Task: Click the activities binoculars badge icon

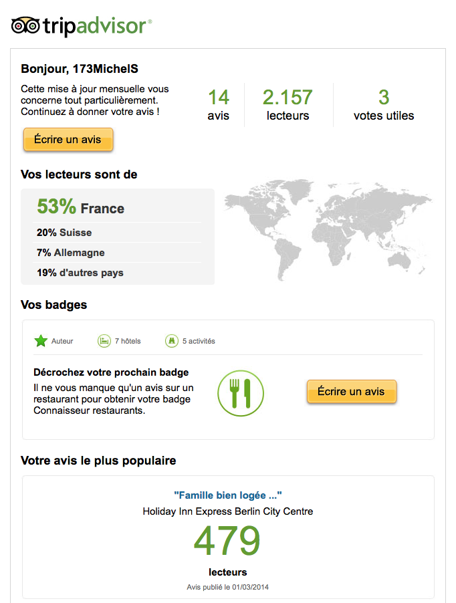Action: (172, 341)
